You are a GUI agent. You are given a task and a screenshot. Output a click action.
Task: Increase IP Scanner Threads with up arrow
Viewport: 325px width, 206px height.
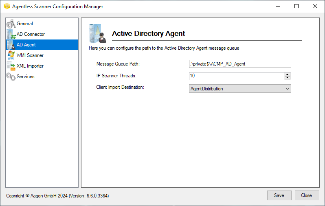[x=288, y=75]
